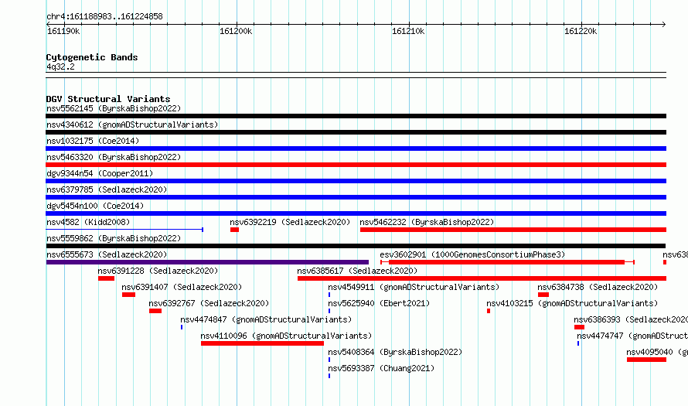Screen dimensions: 688x406
Task: Click the black bar under nsv5562145
Action: pyautogui.click(x=356, y=116)
